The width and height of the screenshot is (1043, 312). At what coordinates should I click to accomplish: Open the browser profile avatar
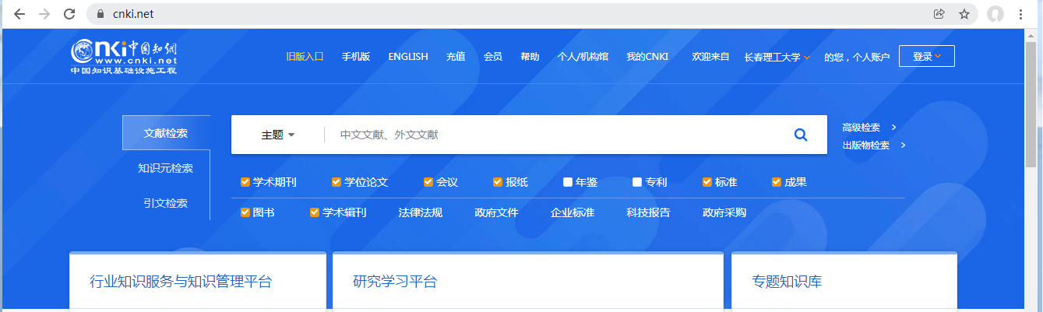995,14
